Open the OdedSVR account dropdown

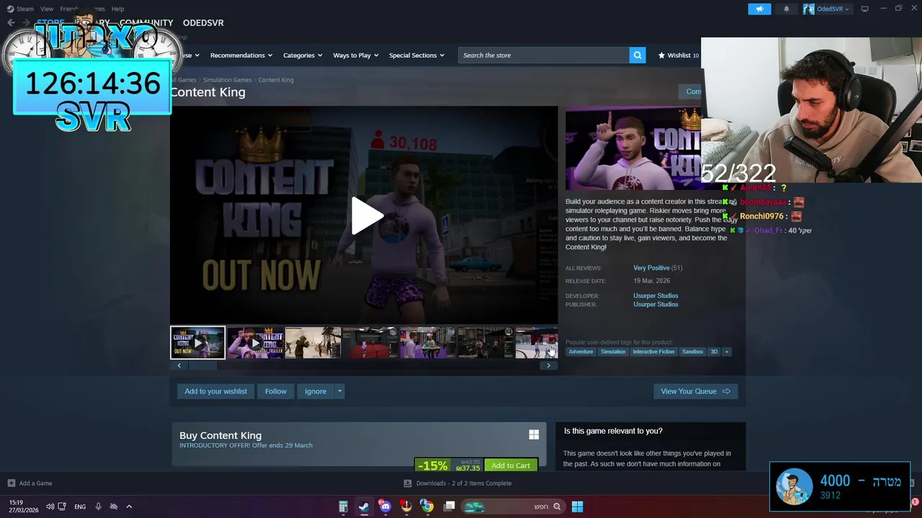point(826,9)
